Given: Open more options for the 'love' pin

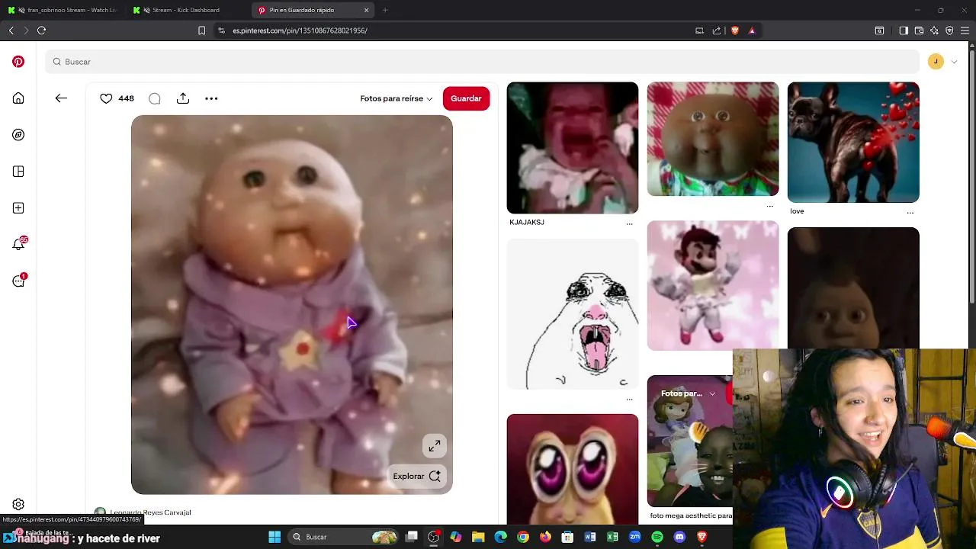Looking at the screenshot, I should click(x=910, y=212).
